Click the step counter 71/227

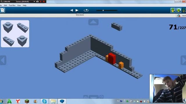[x=177, y=27]
